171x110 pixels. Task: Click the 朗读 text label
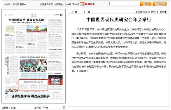click(162, 12)
